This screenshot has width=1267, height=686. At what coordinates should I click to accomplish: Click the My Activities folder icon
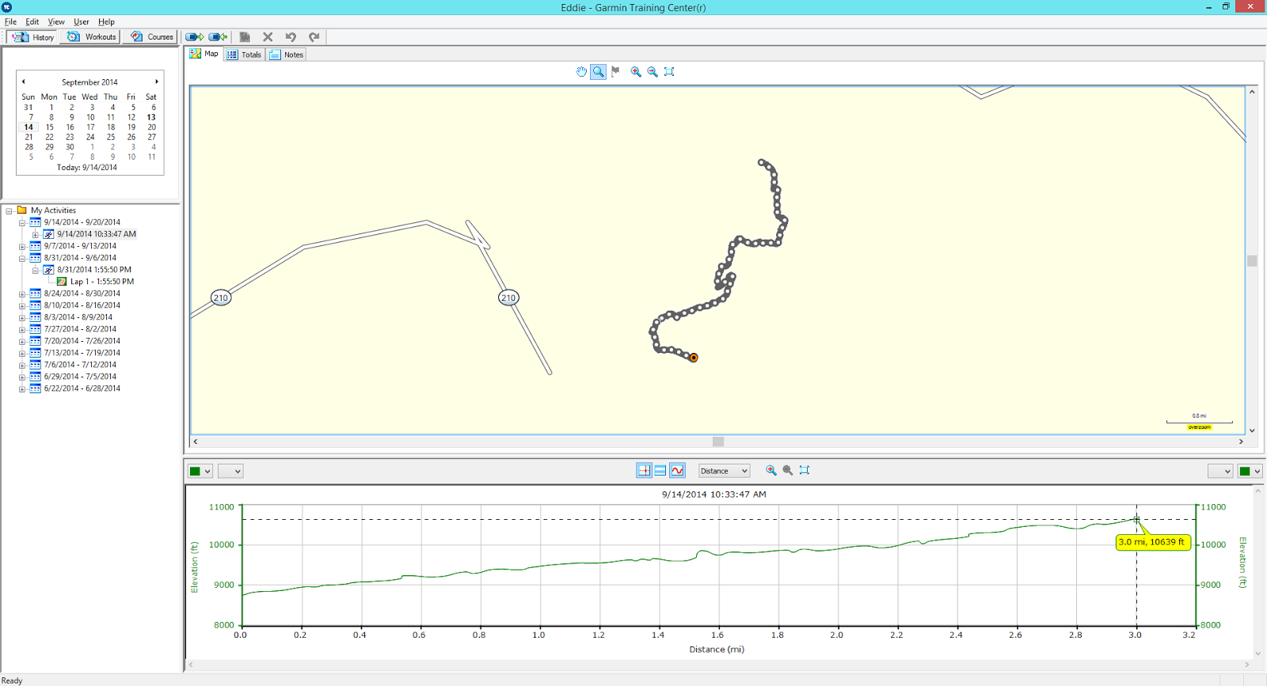pos(22,210)
